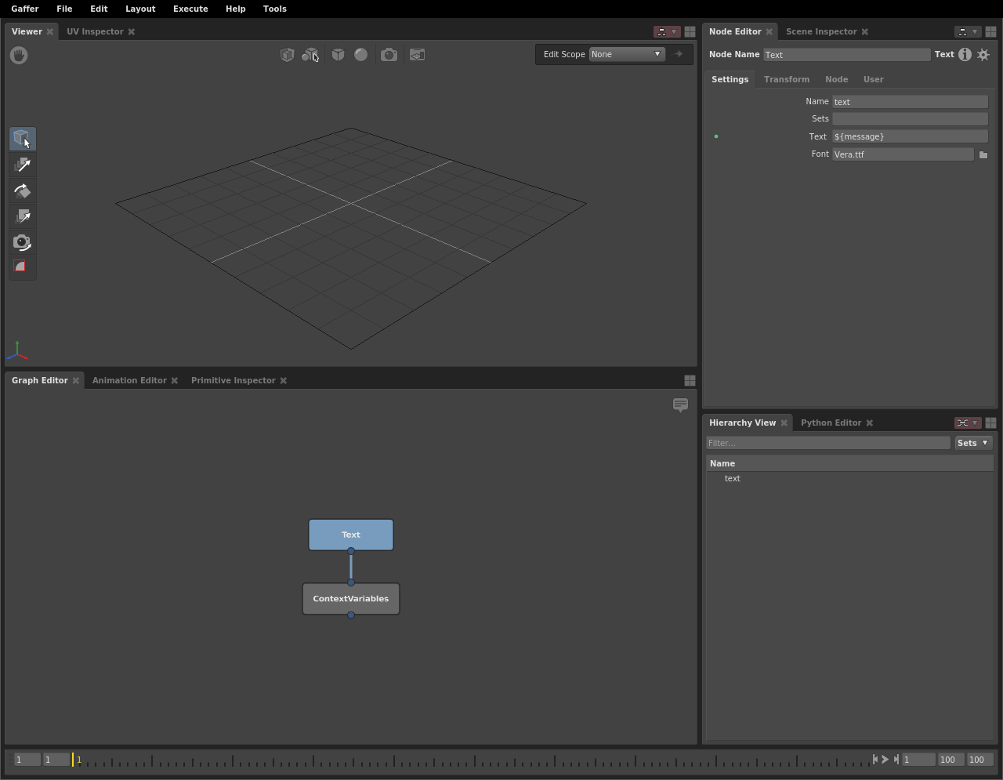Select the Scale tool in the Viewer

[23, 216]
